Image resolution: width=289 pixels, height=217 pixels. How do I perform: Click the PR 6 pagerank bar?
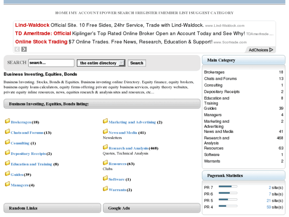[228, 193]
